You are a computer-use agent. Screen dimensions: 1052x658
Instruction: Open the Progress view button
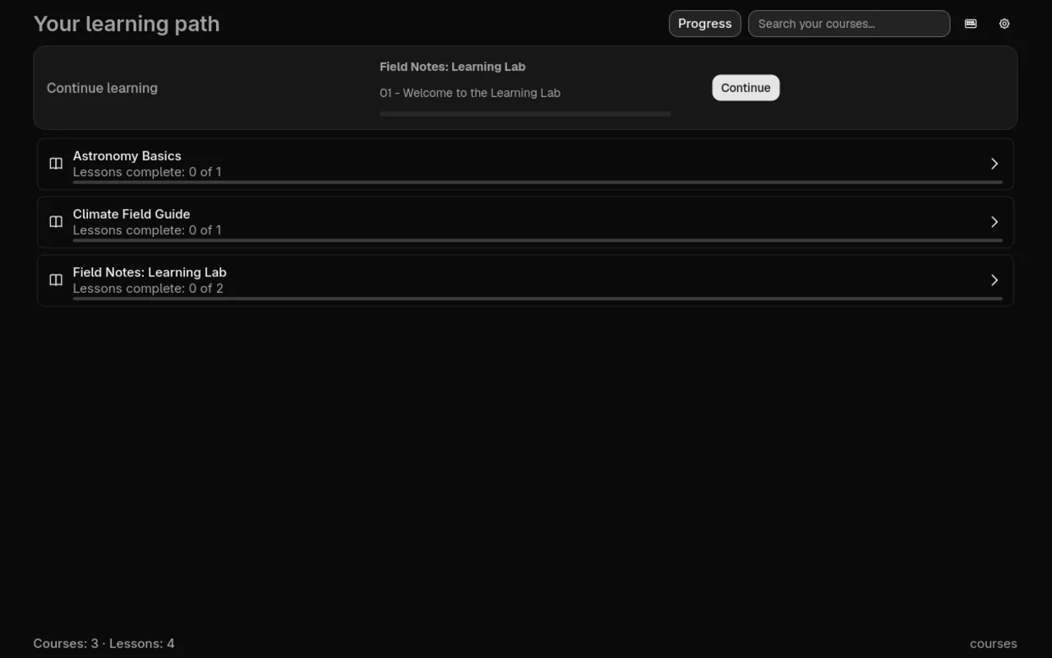point(705,24)
